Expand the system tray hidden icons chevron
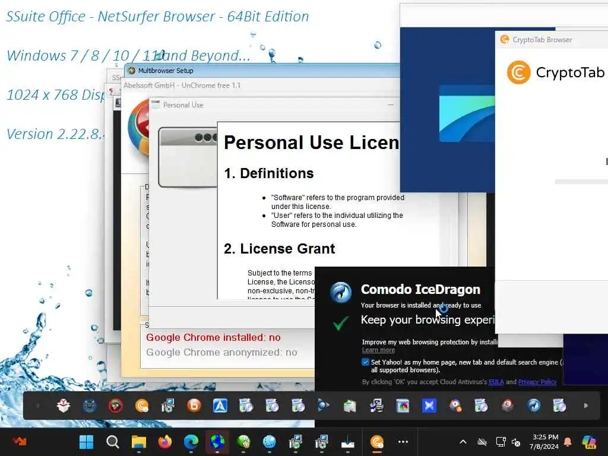Screen dimensions: 608x456 (x=463, y=442)
